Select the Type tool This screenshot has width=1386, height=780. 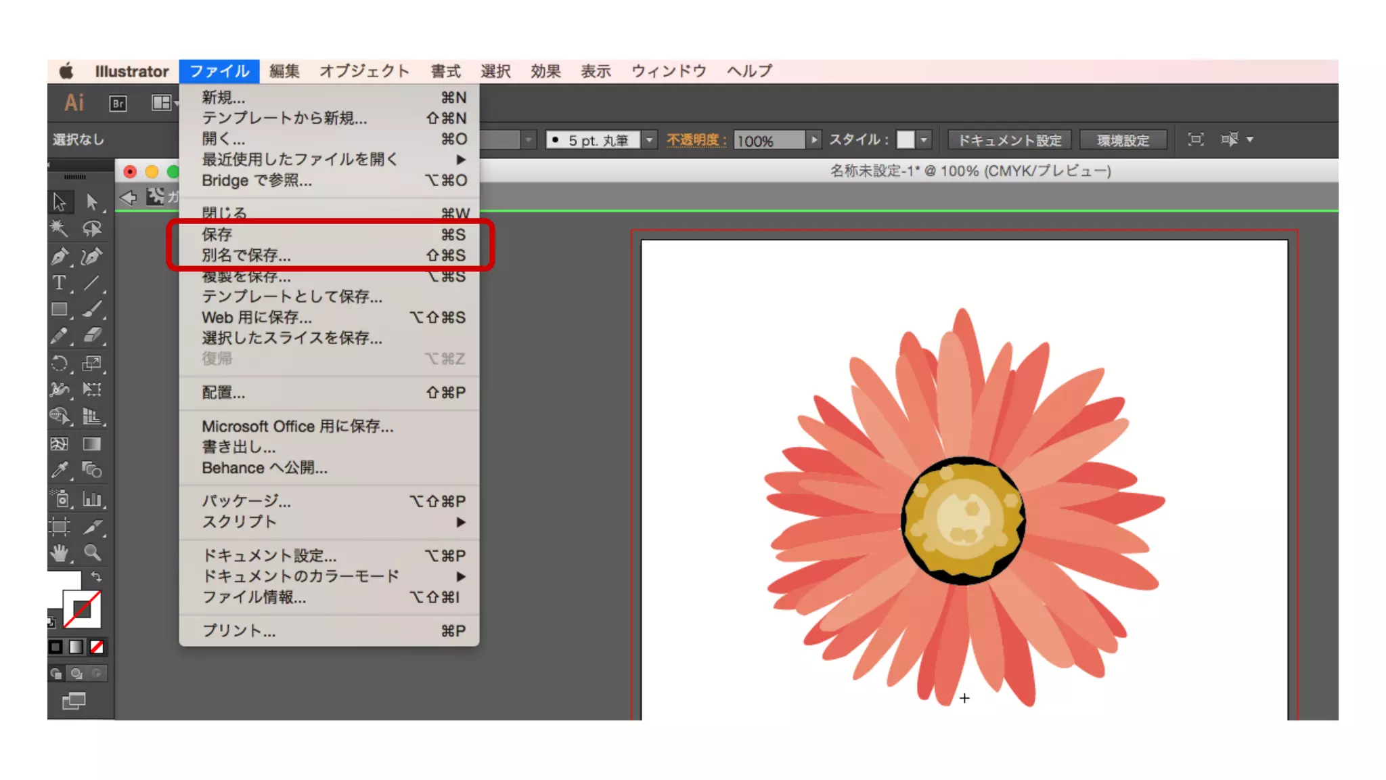click(x=60, y=282)
